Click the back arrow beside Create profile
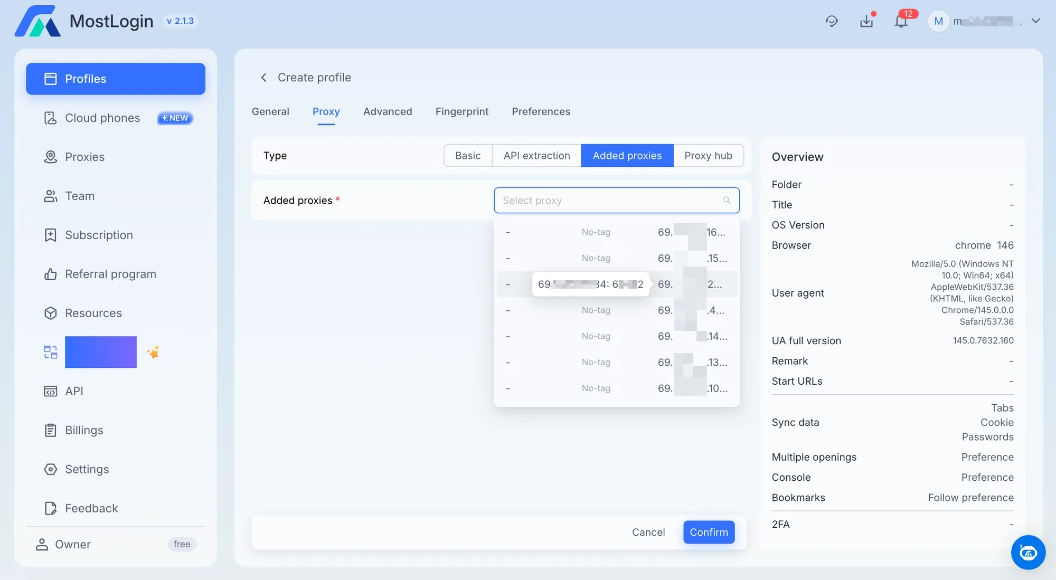This screenshot has width=1056, height=580. (264, 77)
